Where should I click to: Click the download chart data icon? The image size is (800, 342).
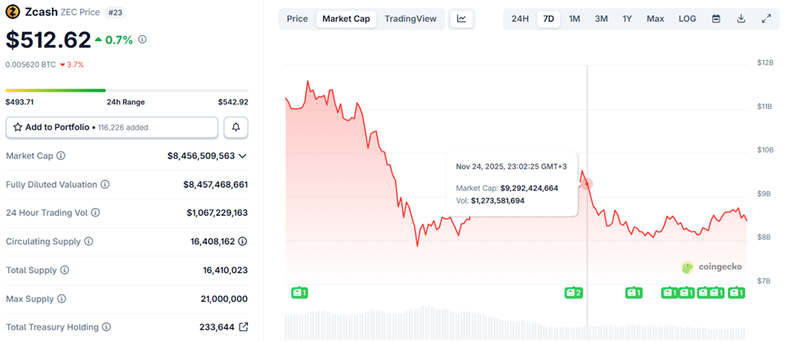741,19
